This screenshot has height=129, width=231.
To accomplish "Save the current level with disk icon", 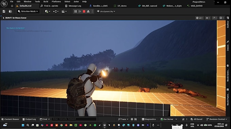I will [x=4, y=11].
